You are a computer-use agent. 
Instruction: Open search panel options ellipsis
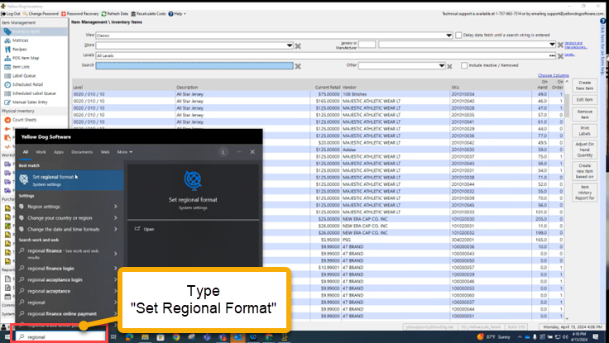click(239, 152)
